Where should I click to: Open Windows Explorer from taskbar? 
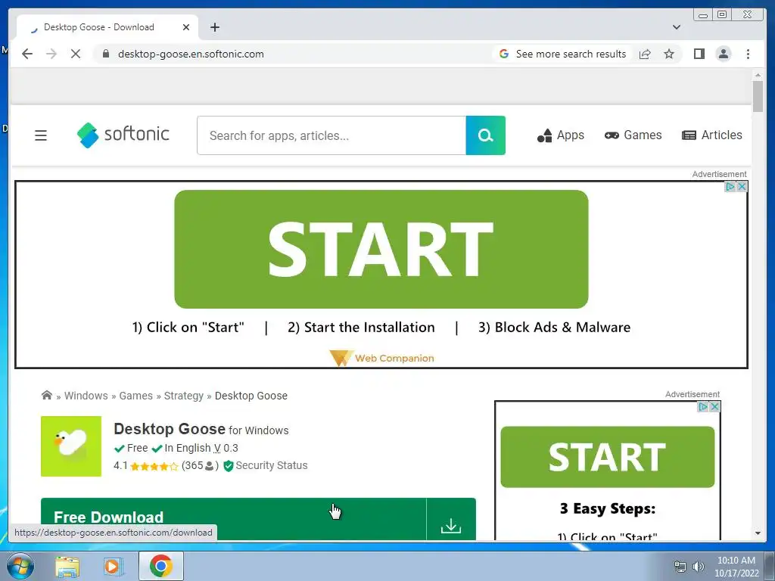[x=67, y=566]
